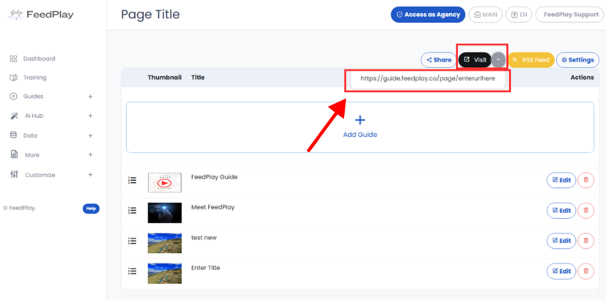Click the Add Guide plus icon

360,121
